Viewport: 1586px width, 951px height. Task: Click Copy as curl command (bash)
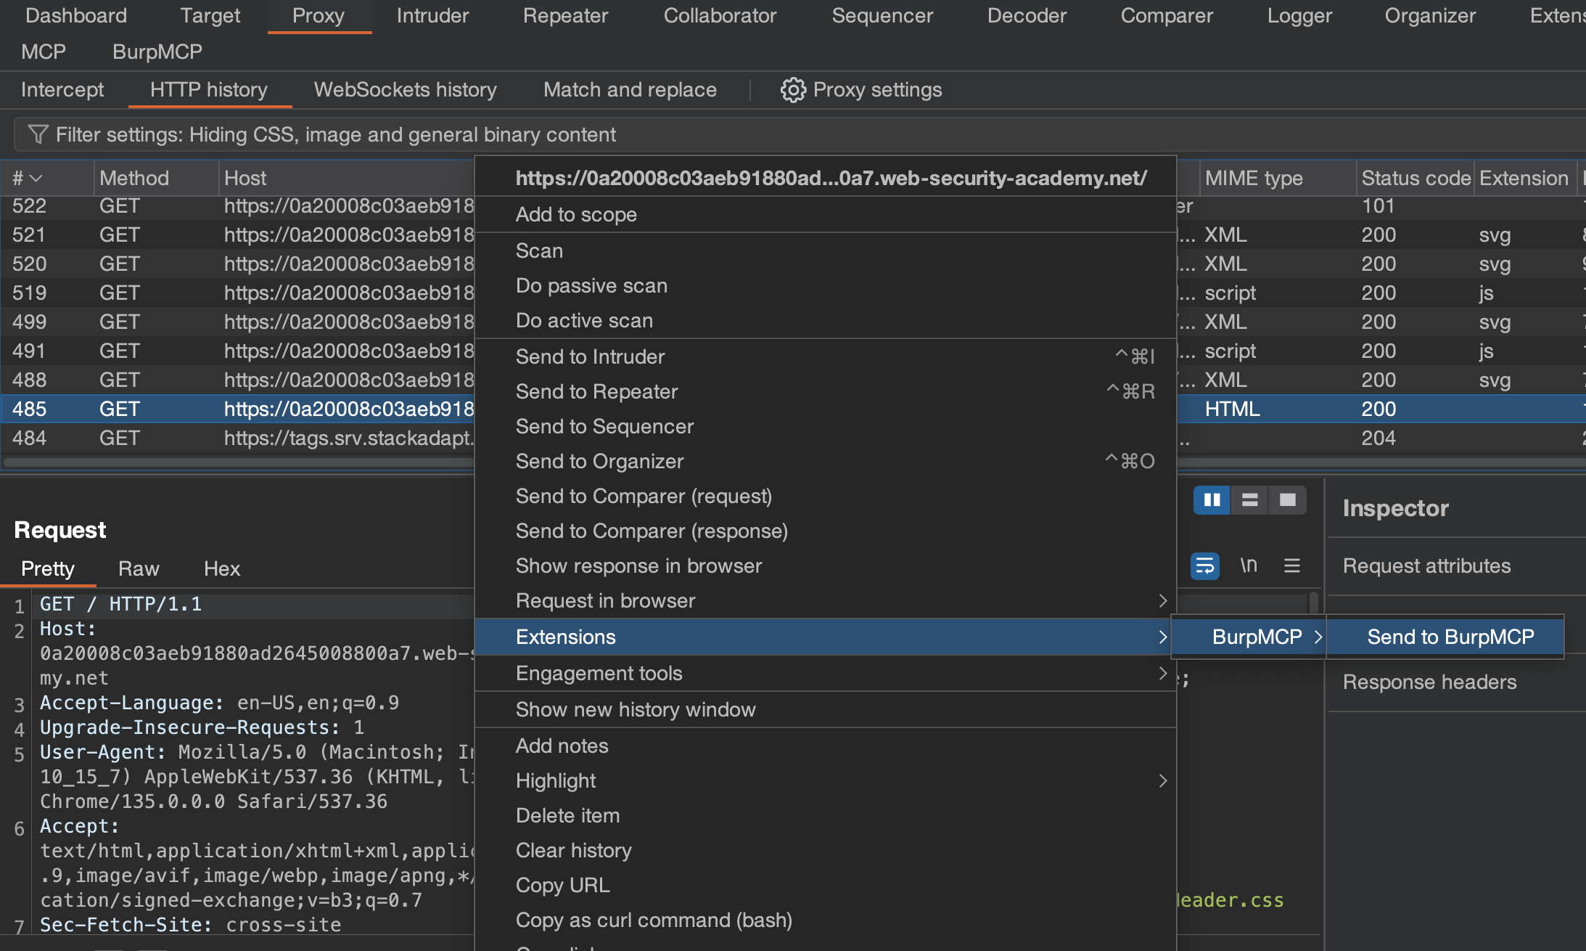pos(653,921)
